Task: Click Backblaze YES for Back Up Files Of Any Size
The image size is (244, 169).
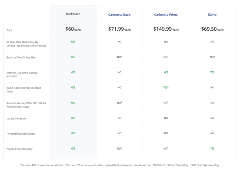Action: pos(73,57)
